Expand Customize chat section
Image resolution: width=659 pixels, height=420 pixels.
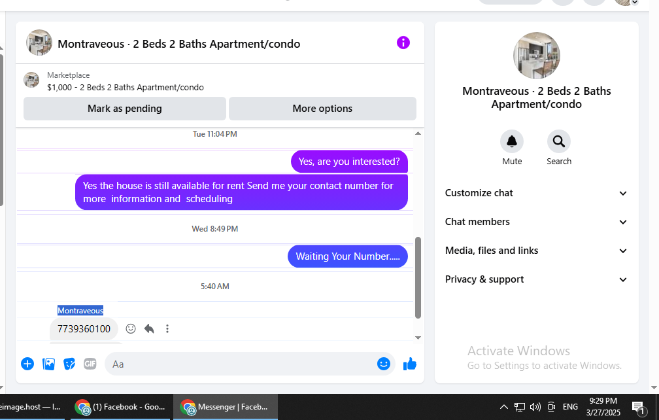[536, 193]
